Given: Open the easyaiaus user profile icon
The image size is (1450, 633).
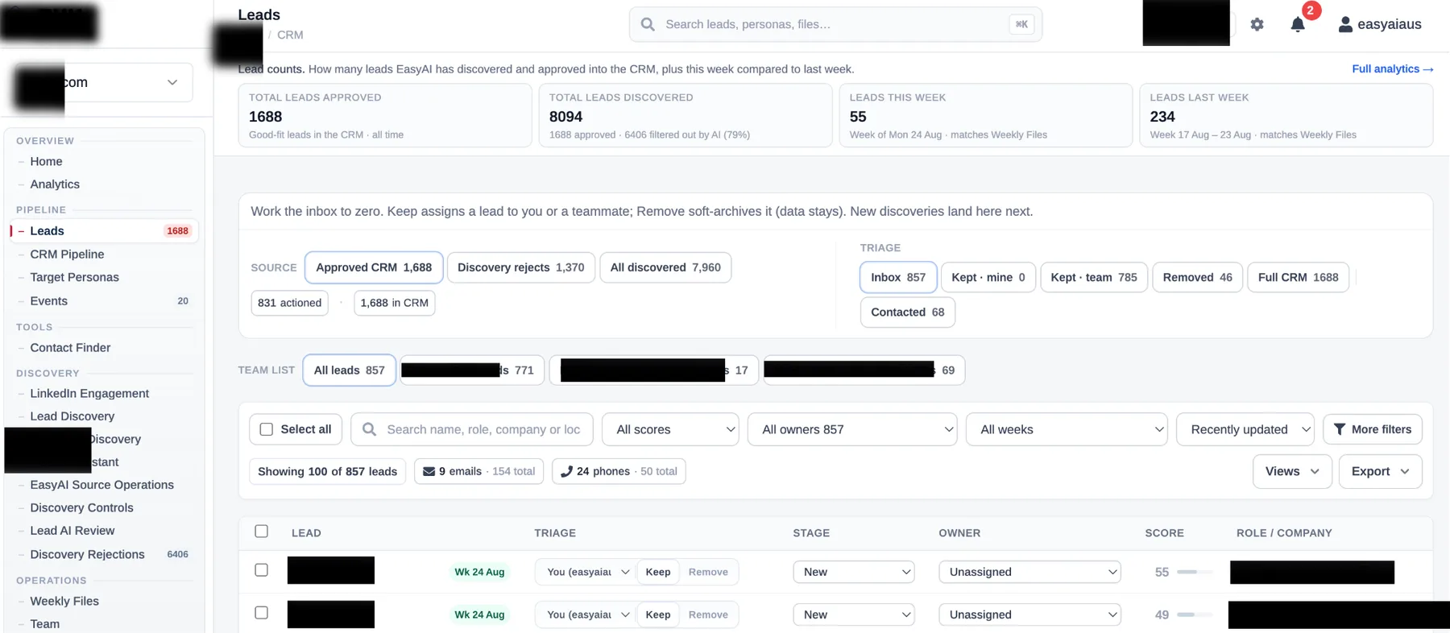Looking at the screenshot, I should click(x=1345, y=24).
